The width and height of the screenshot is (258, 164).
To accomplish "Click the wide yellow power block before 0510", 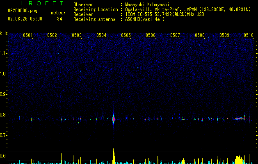I will (239, 159).
